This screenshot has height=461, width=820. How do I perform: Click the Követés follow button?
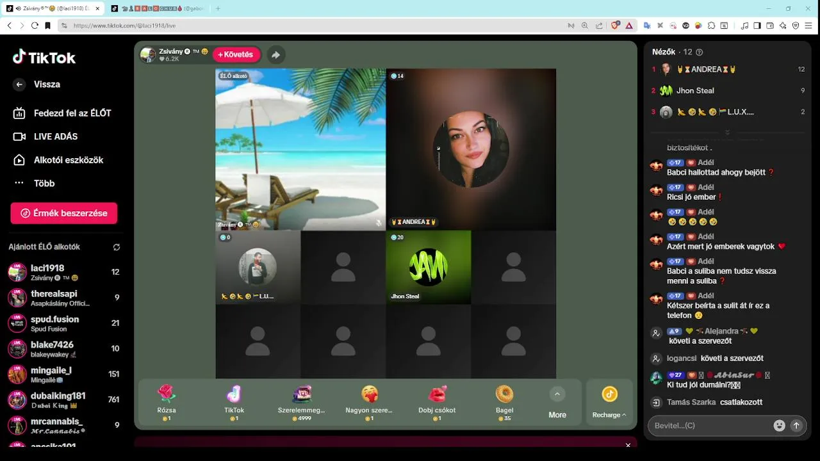236,54
